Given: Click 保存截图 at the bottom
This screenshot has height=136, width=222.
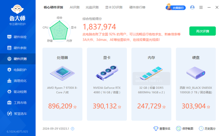Looking at the screenshot, I should pos(185,128).
